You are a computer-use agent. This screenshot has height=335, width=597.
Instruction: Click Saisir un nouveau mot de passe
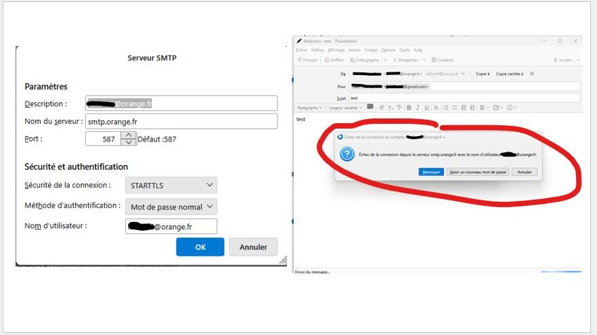pos(478,172)
